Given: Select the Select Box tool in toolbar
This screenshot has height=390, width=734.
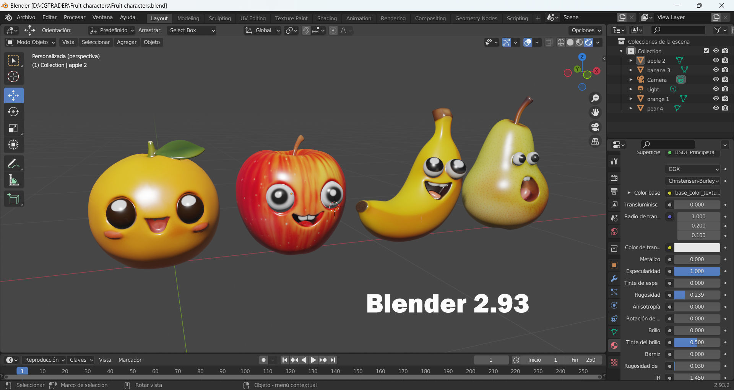Looking at the screenshot, I should [x=13, y=60].
